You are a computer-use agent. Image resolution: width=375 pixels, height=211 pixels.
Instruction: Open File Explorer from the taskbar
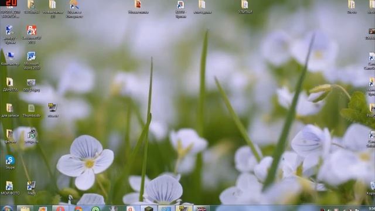pos(25,209)
